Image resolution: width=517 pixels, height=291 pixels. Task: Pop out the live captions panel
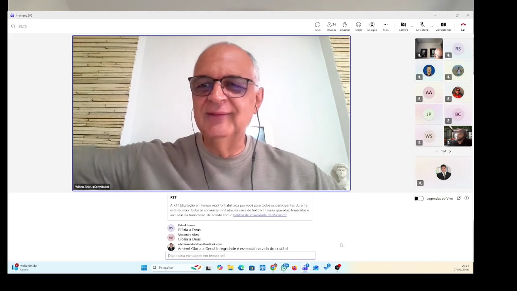click(x=459, y=198)
